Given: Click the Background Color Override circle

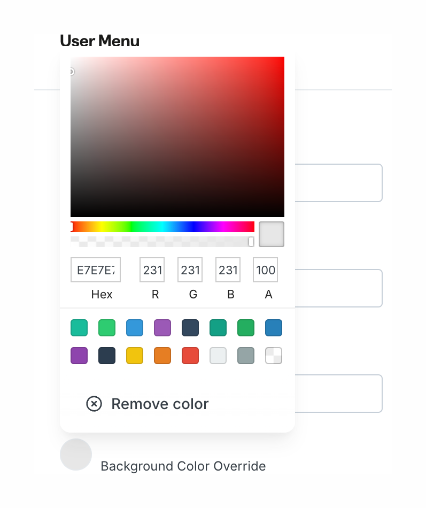Looking at the screenshot, I should pos(75,454).
